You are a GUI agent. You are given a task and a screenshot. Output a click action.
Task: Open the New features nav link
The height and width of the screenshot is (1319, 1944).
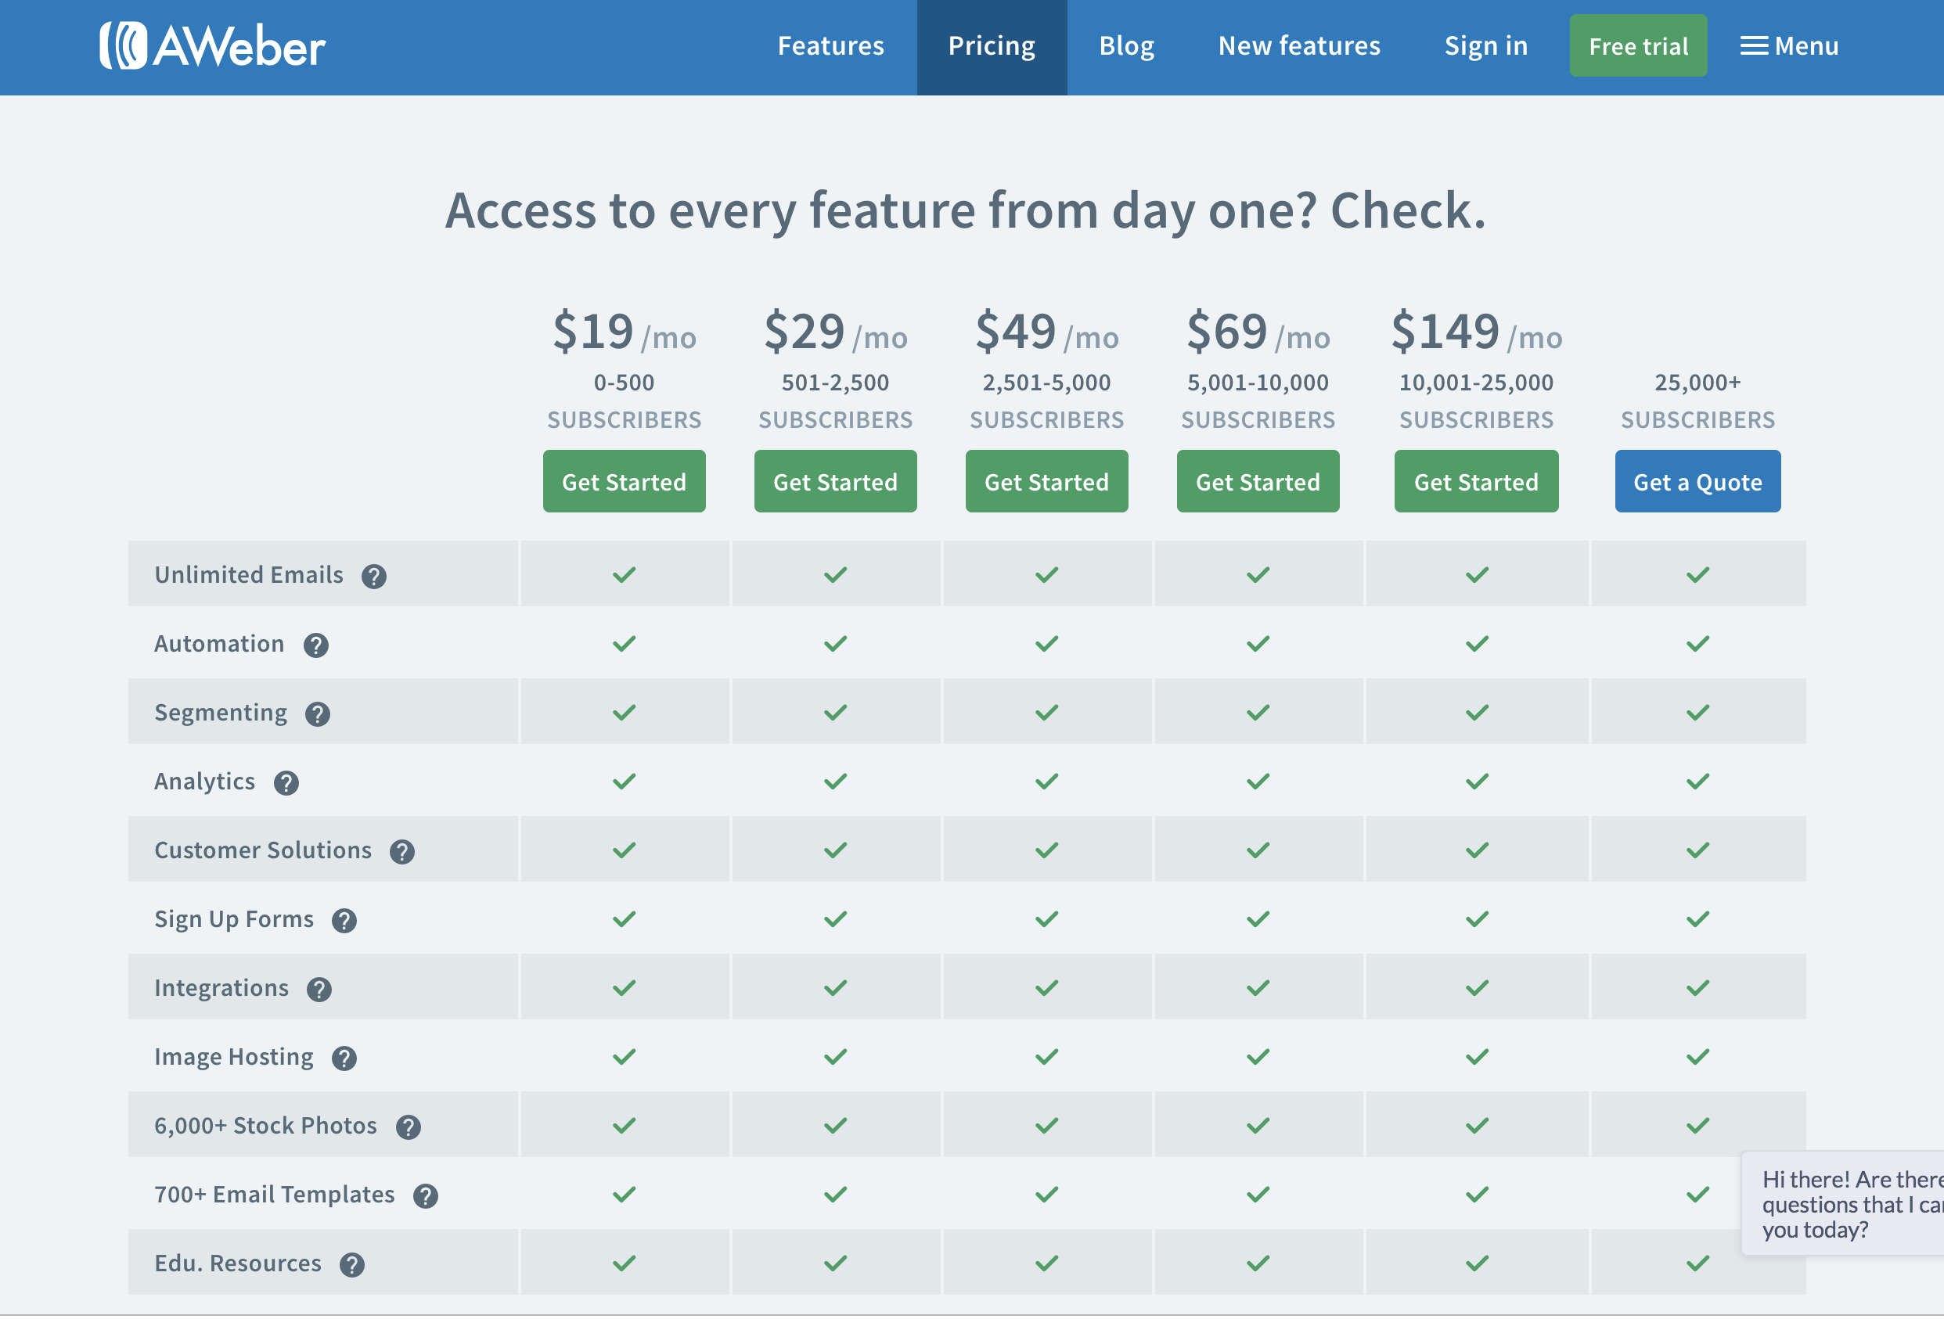tap(1299, 46)
